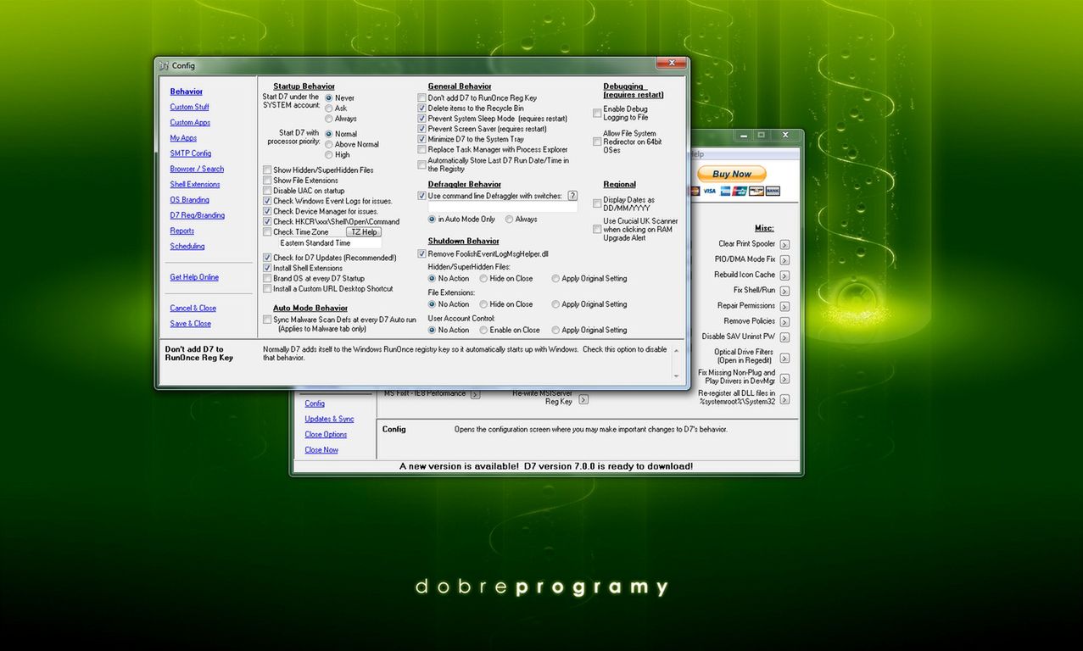The height and width of the screenshot is (651, 1083).
Task: Click the Get Help Online link
Action: [x=194, y=277]
